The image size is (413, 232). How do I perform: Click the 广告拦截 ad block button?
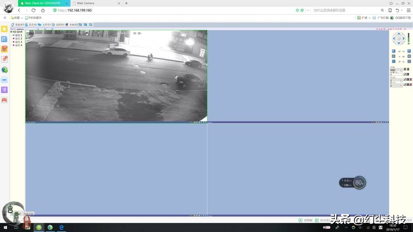click(381, 18)
